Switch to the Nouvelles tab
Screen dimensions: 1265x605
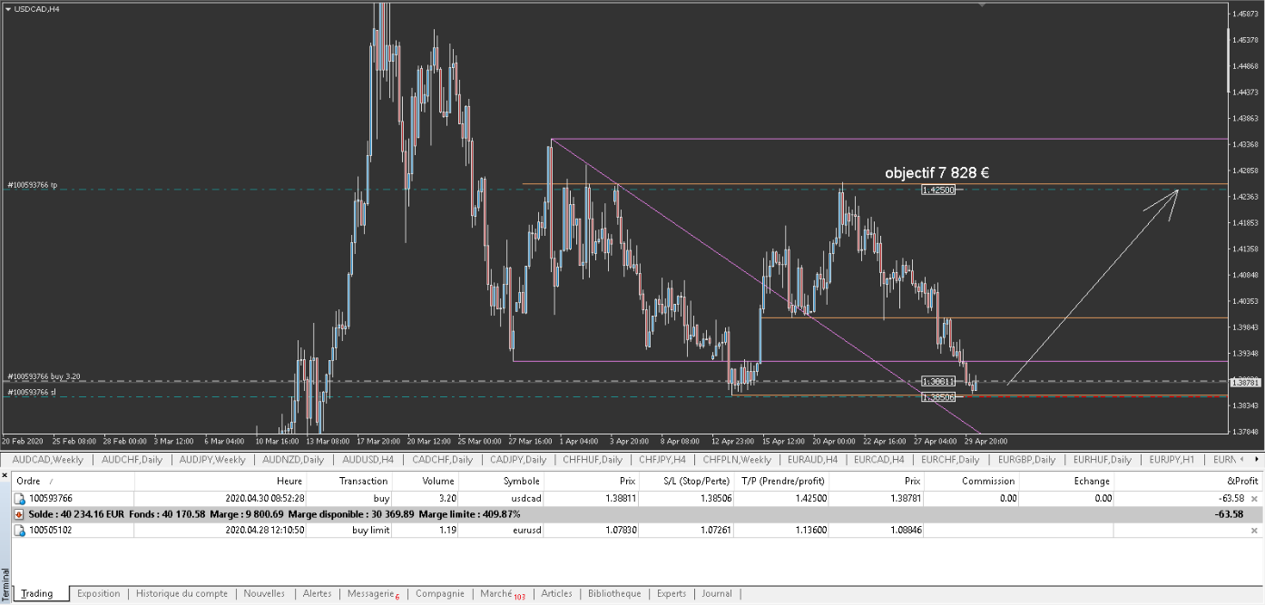click(x=264, y=593)
